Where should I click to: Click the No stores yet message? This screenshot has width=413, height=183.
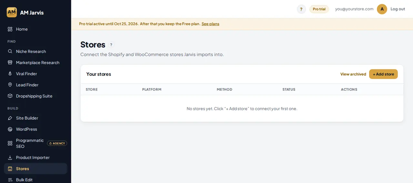pyautogui.click(x=242, y=109)
